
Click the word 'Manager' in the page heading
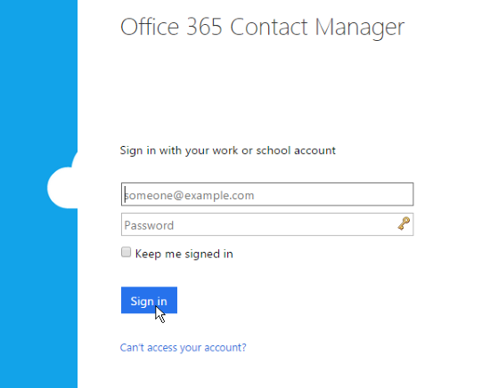coord(359,28)
